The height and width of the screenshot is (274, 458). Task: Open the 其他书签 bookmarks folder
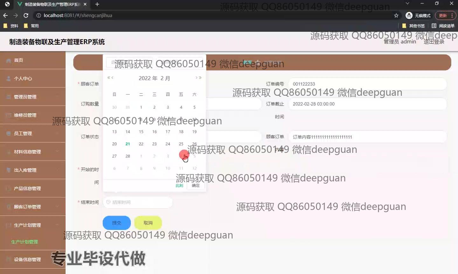point(413,26)
